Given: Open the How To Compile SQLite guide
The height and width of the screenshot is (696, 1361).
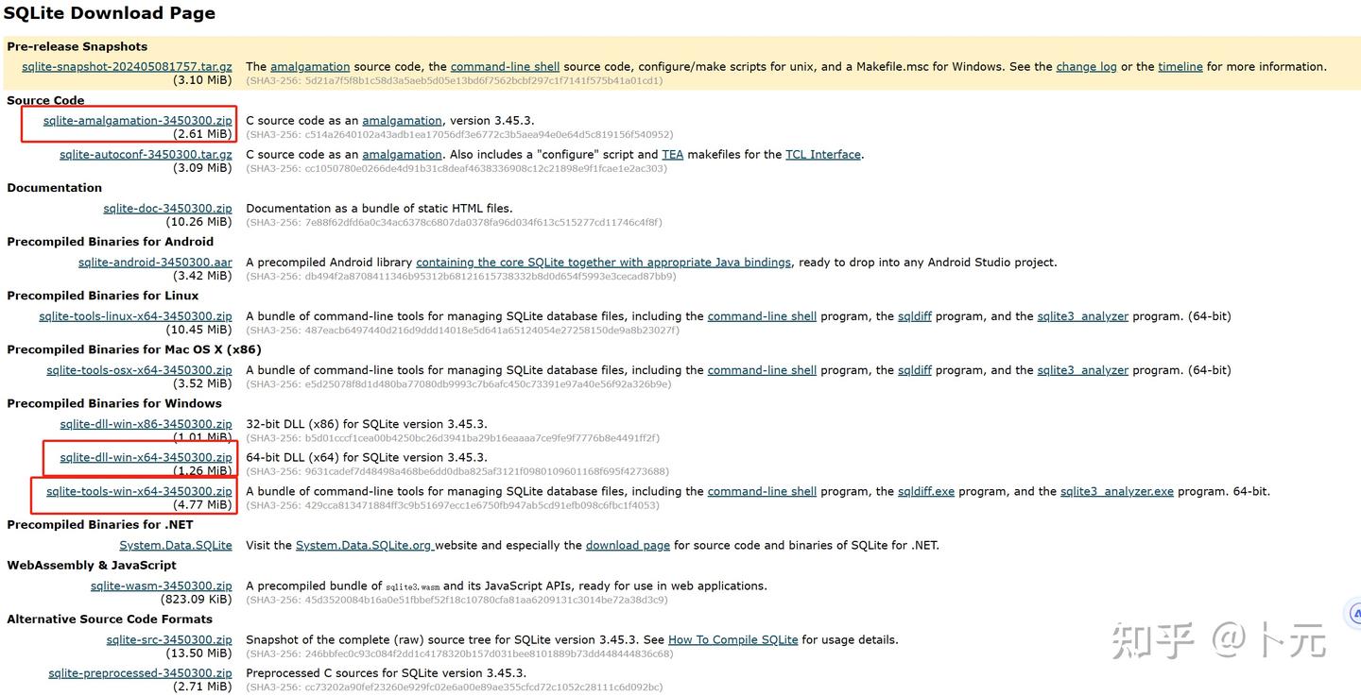Looking at the screenshot, I should [x=732, y=639].
